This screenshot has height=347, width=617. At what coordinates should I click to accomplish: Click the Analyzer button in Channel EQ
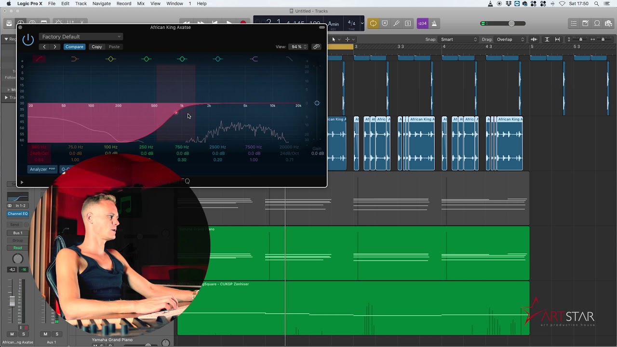(x=42, y=169)
